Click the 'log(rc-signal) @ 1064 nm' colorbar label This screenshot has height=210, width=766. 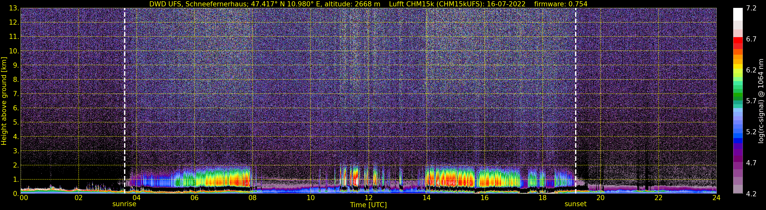[x=761, y=101]
